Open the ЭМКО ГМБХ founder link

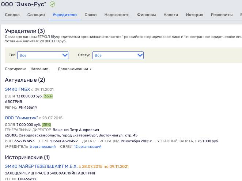[18, 89]
